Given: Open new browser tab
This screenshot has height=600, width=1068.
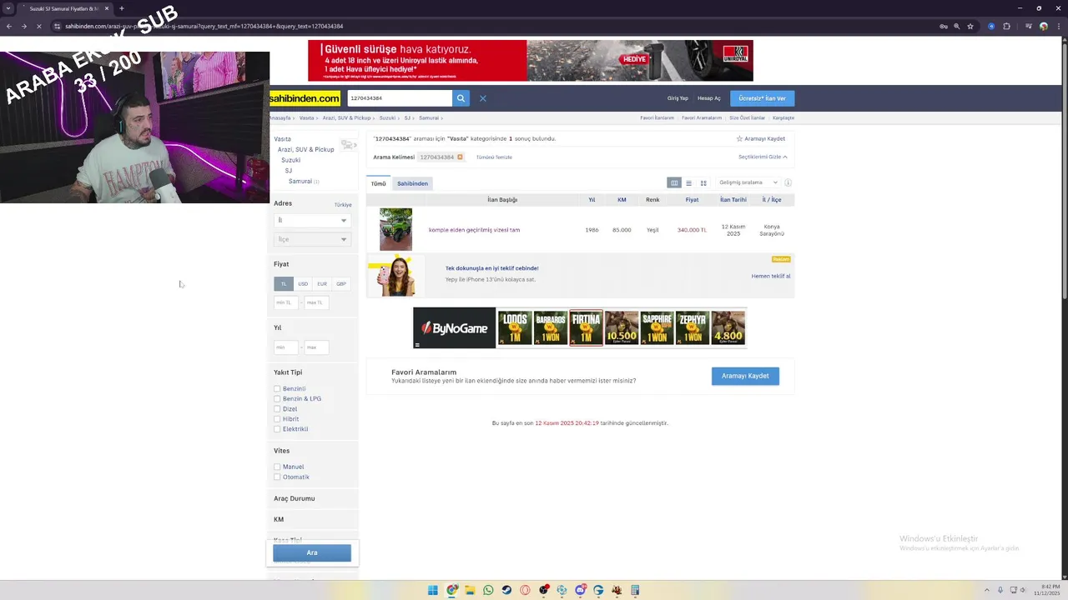Looking at the screenshot, I should pos(122,8).
